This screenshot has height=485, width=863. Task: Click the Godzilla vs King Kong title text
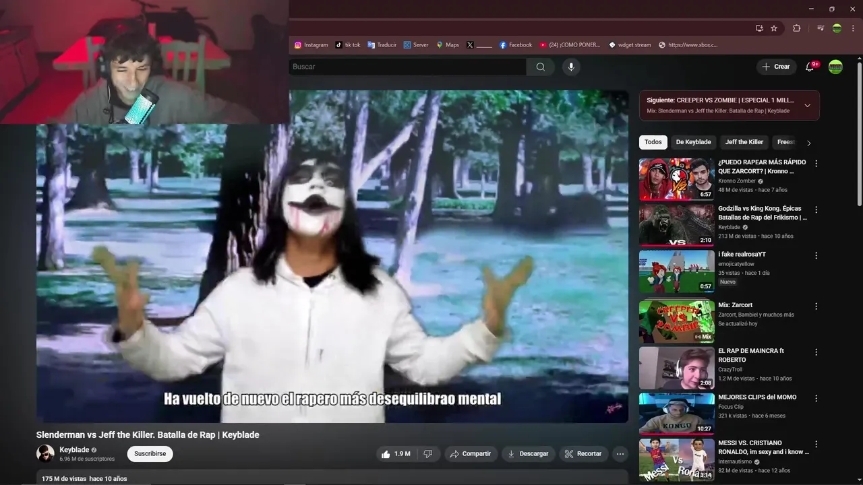[x=762, y=213]
